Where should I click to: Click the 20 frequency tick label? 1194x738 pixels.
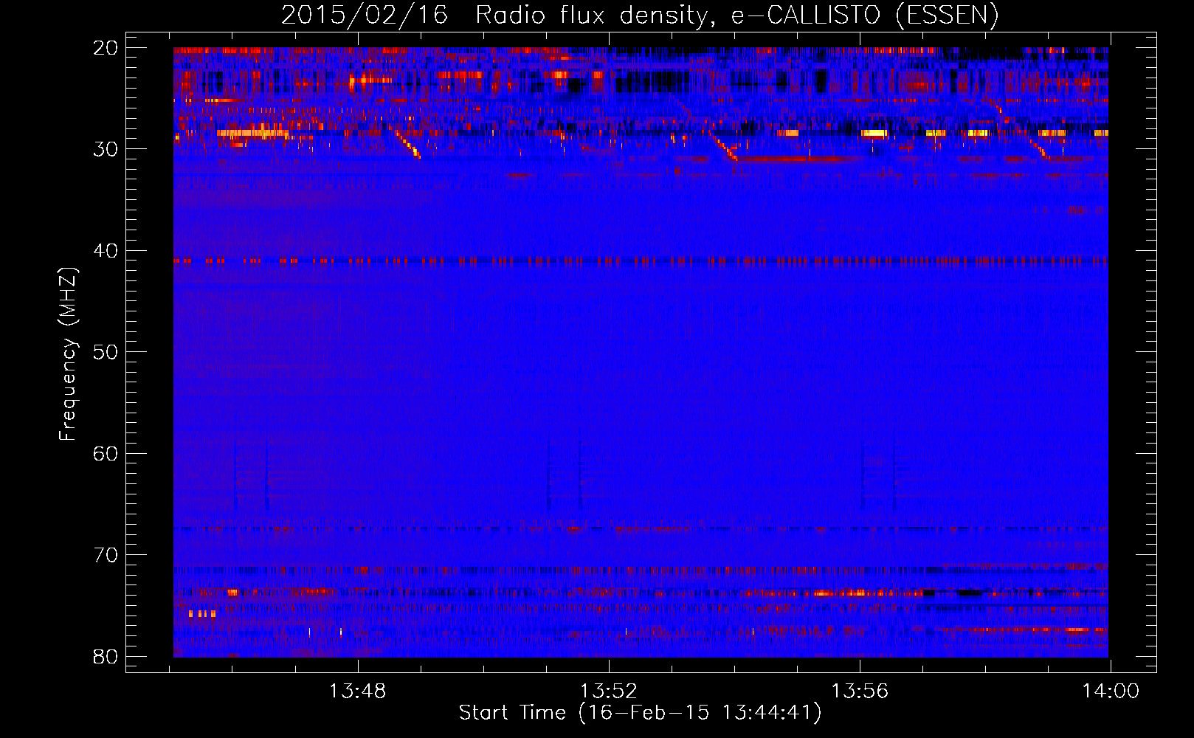click(x=106, y=48)
